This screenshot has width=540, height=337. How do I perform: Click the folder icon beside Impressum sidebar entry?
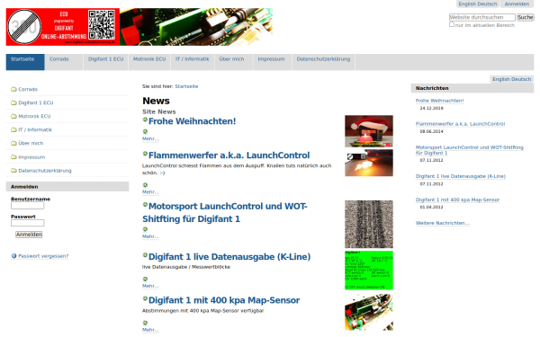pos(13,157)
